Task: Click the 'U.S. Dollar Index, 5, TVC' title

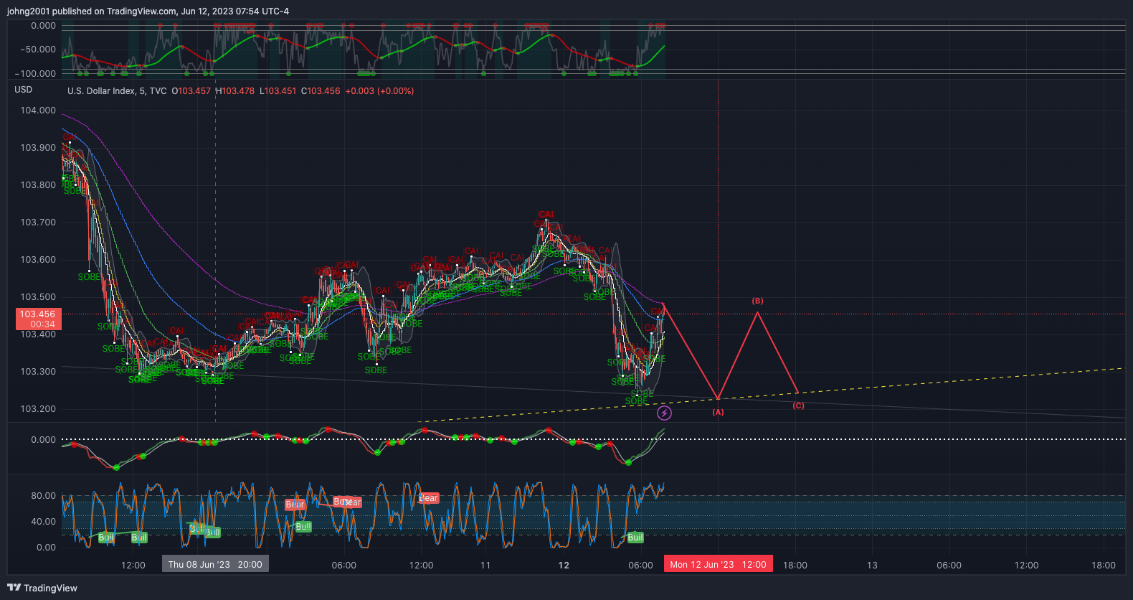Action: click(x=117, y=91)
